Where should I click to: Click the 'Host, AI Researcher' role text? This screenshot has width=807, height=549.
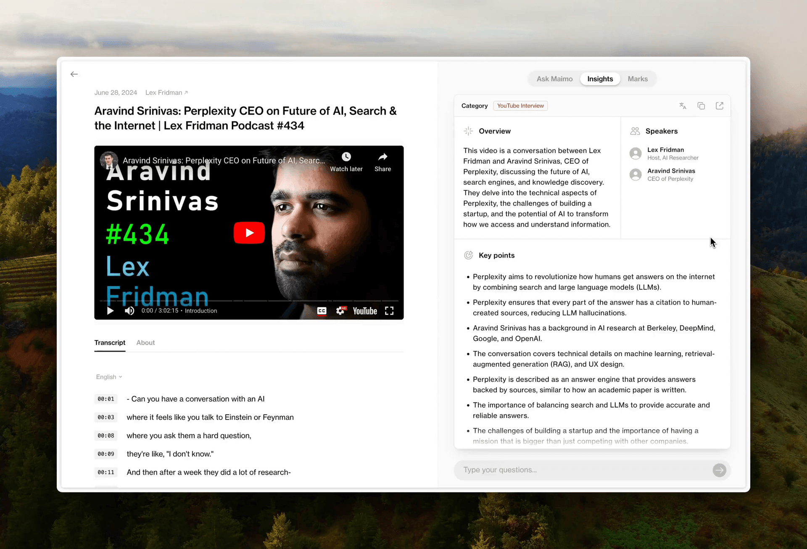(x=672, y=158)
